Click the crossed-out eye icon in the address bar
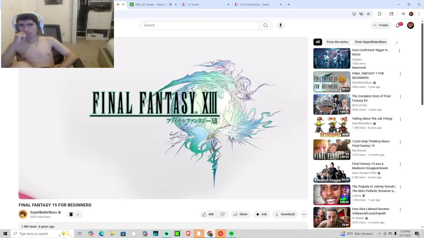The width and height of the screenshot is (424, 238). tap(361, 14)
